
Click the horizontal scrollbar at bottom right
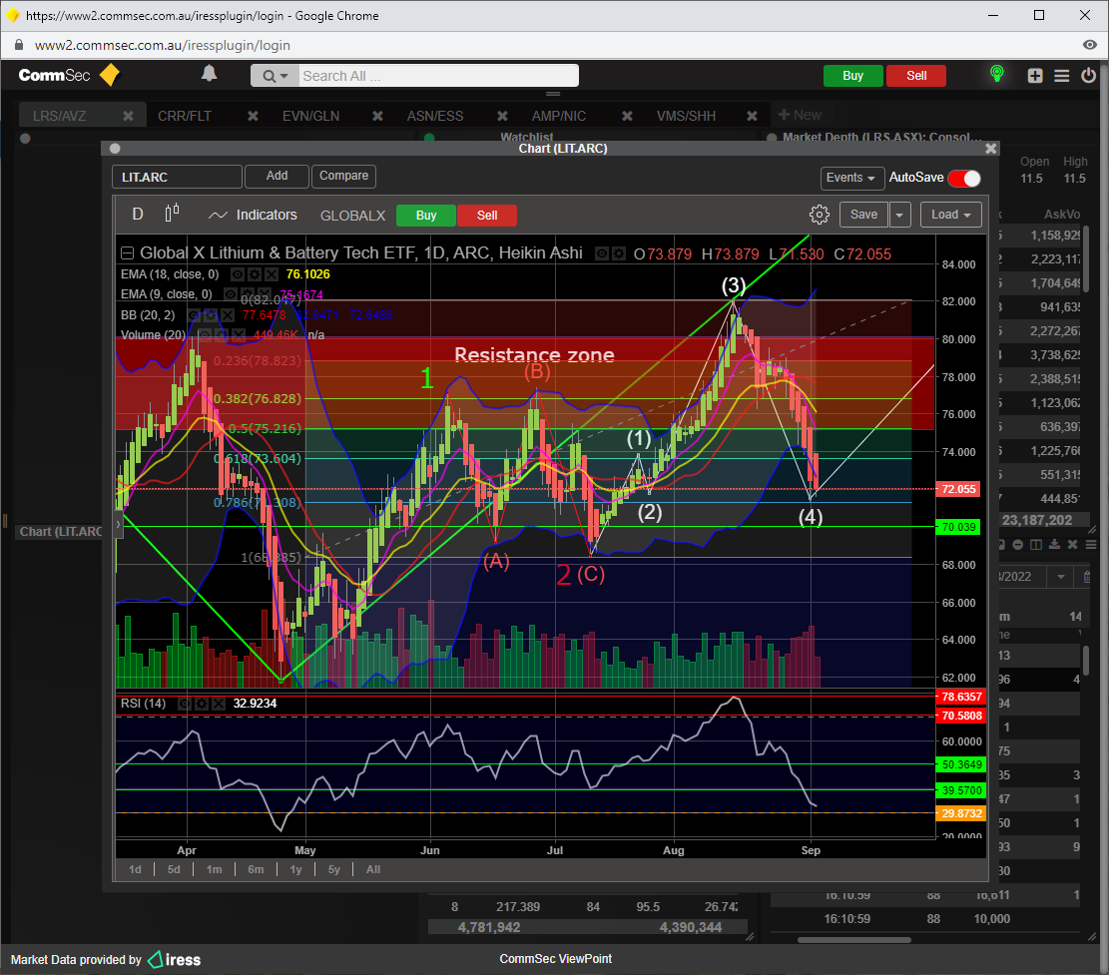pyautogui.click(x=853, y=940)
